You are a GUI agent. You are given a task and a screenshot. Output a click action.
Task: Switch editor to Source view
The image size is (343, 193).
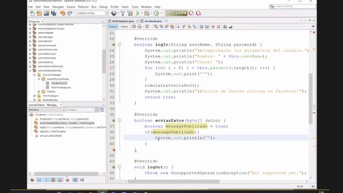point(113,26)
